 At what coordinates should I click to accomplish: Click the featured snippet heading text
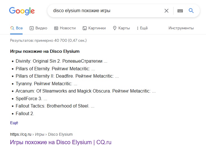[x=45, y=51]
